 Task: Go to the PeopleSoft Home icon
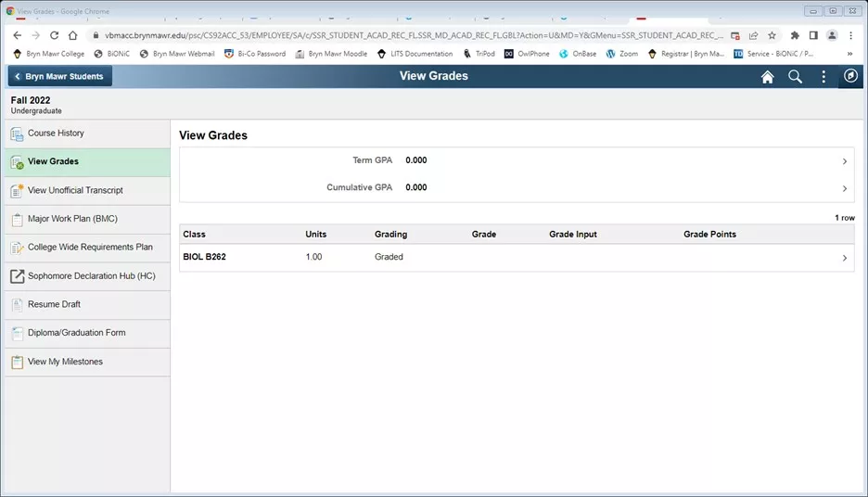tap(767, 77)
